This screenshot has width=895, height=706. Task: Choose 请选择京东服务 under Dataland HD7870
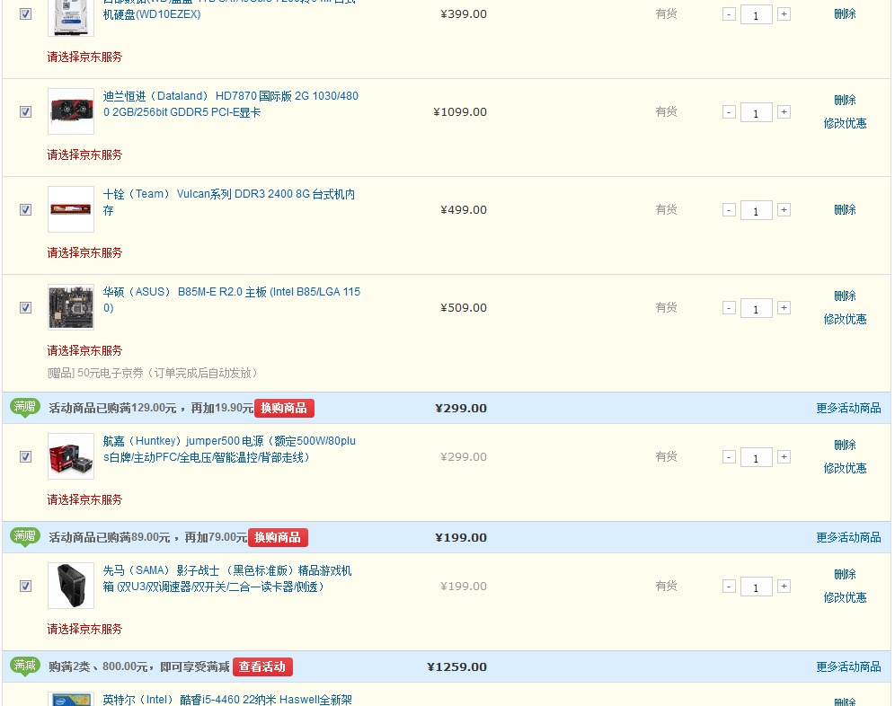pyautogui.click(x=84, y=154)
